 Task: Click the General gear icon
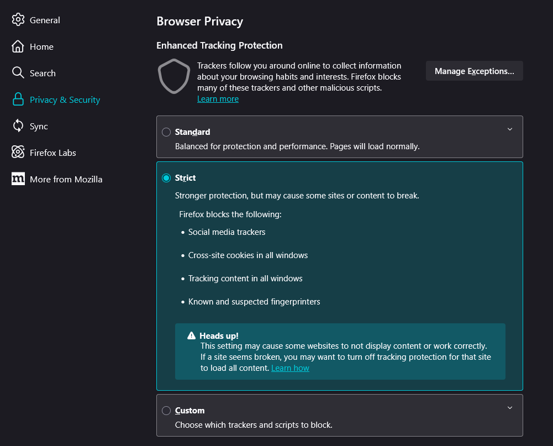18,20
